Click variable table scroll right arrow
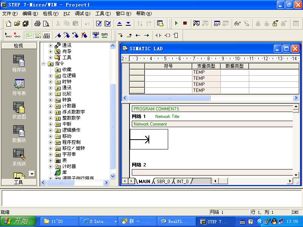Image resolution: width=303 pixels, height=227 pixels. 296,98
